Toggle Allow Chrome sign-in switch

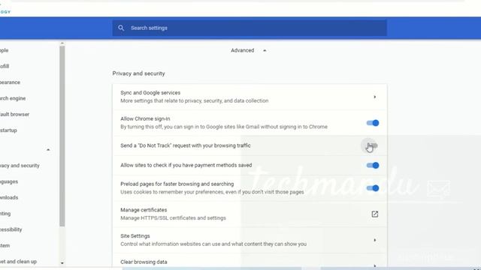click(x=373, y=123)
